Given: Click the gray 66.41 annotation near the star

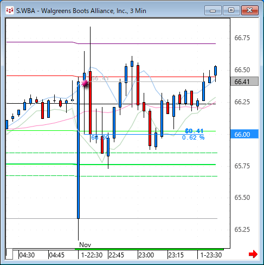Looking at the screenshot, I should click(100, 78).
